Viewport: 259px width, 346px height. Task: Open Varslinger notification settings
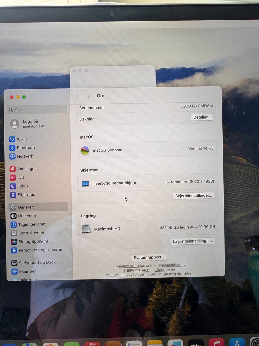tap(23, 169)
